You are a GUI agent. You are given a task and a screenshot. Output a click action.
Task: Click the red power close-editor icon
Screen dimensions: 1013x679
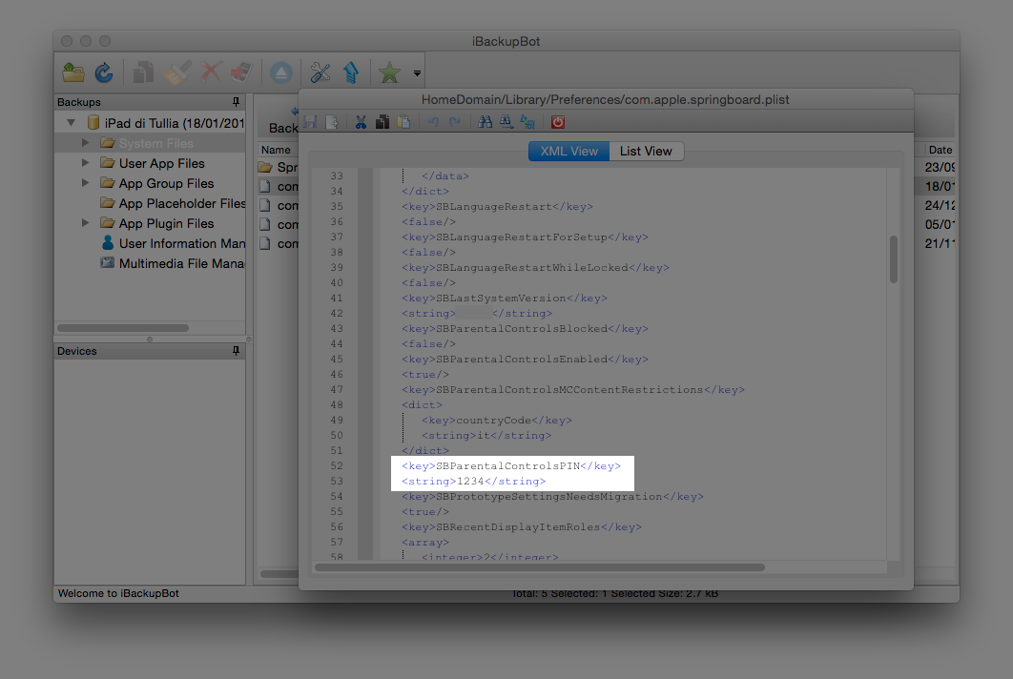558,122
